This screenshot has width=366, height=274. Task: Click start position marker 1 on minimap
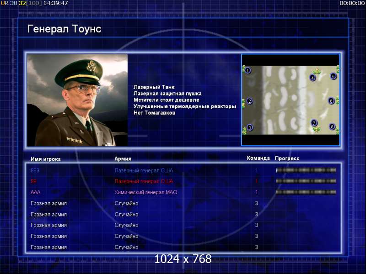click(248, 70)
